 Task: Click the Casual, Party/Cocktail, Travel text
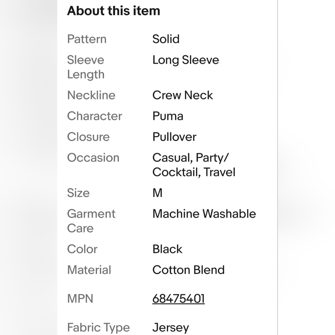[x=194, y=165]
